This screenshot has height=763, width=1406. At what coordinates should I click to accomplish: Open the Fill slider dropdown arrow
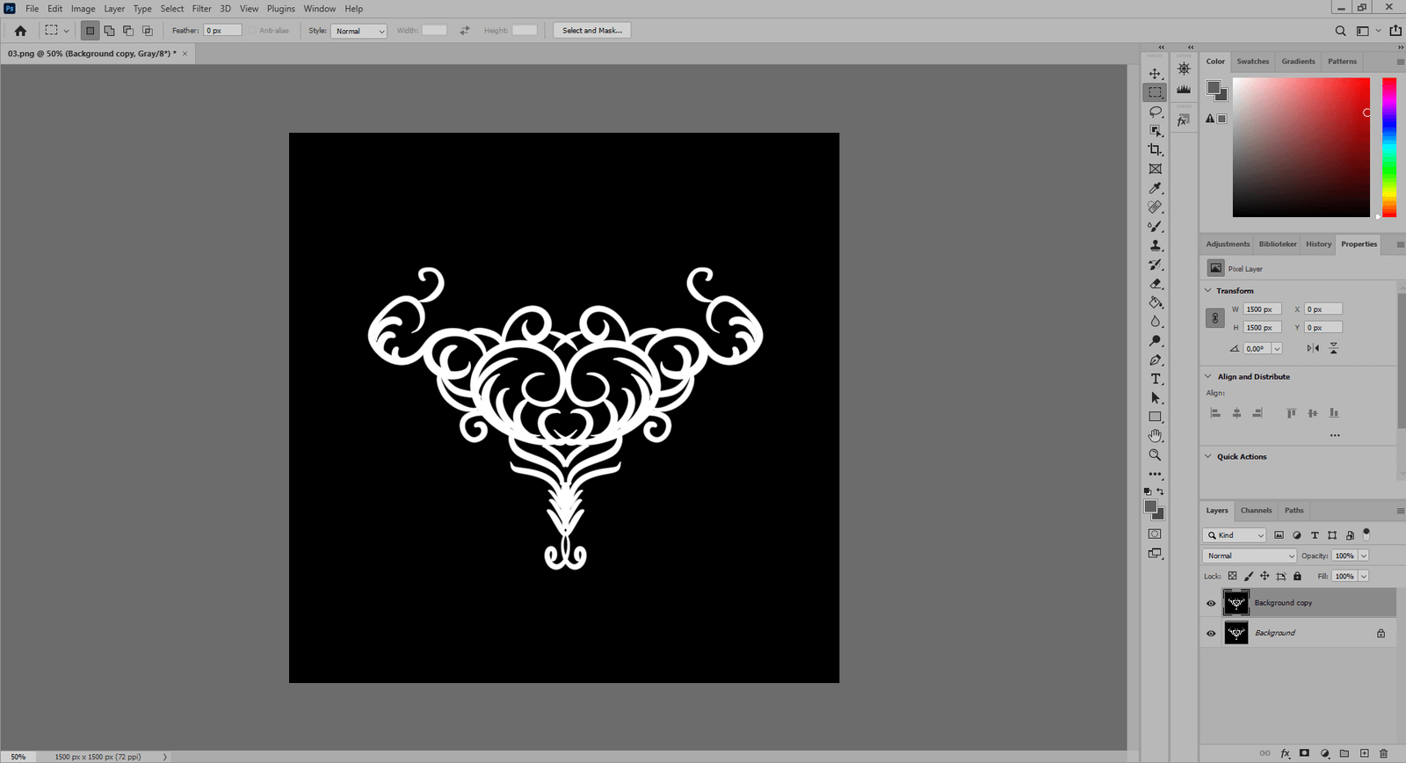click(x=1364, y=577)
